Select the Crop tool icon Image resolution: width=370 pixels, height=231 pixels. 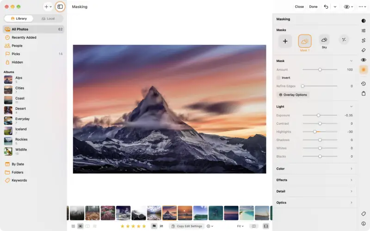pos(364,40)
